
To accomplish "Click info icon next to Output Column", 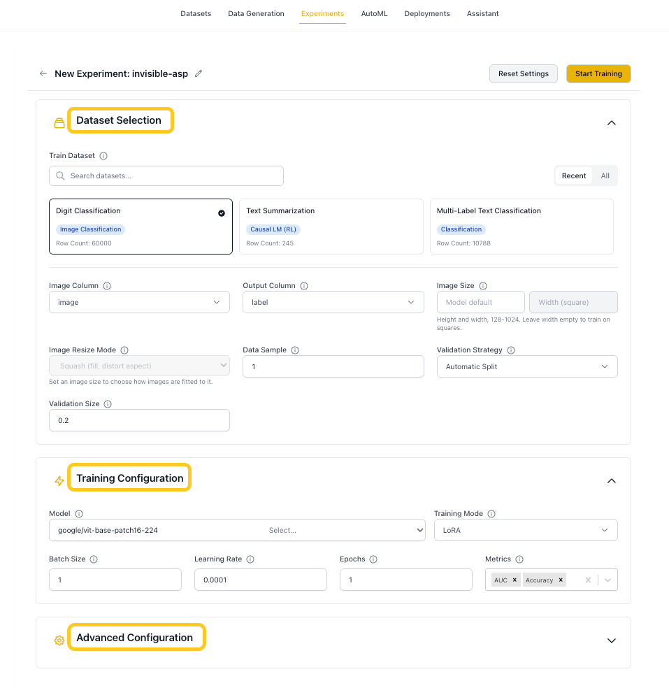I will (304, 286).
